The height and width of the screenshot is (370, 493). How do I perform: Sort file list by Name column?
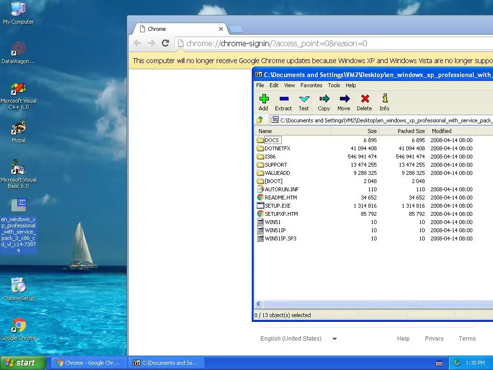pyautogui.click(x=292, y=131)
